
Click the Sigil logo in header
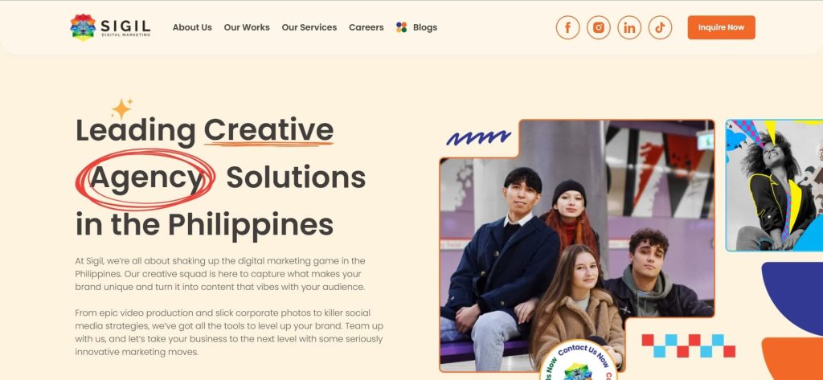pos(110,27)
